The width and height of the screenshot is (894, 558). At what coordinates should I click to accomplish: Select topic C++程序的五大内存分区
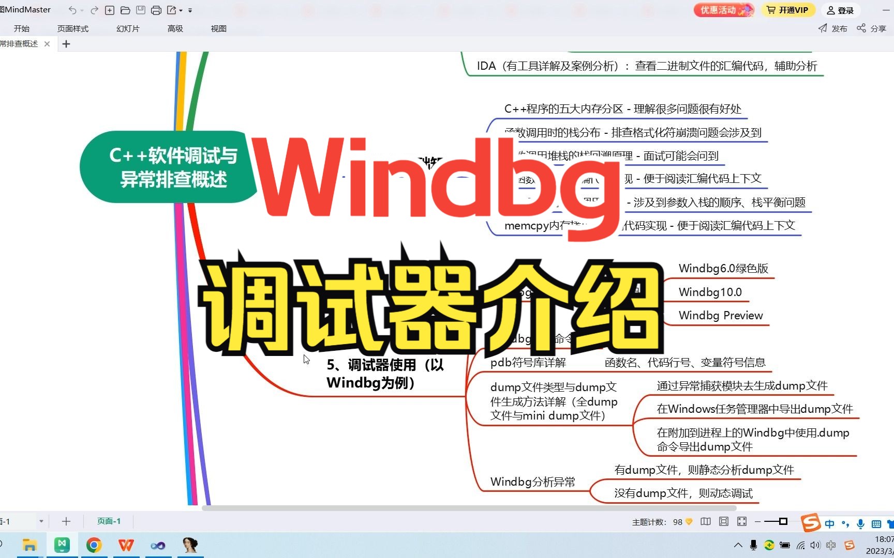point(623,109)
